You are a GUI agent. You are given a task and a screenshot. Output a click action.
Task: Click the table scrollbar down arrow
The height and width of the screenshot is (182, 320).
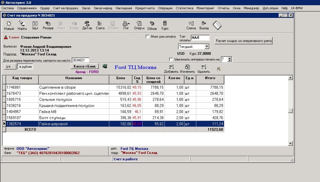pos(290,143)
